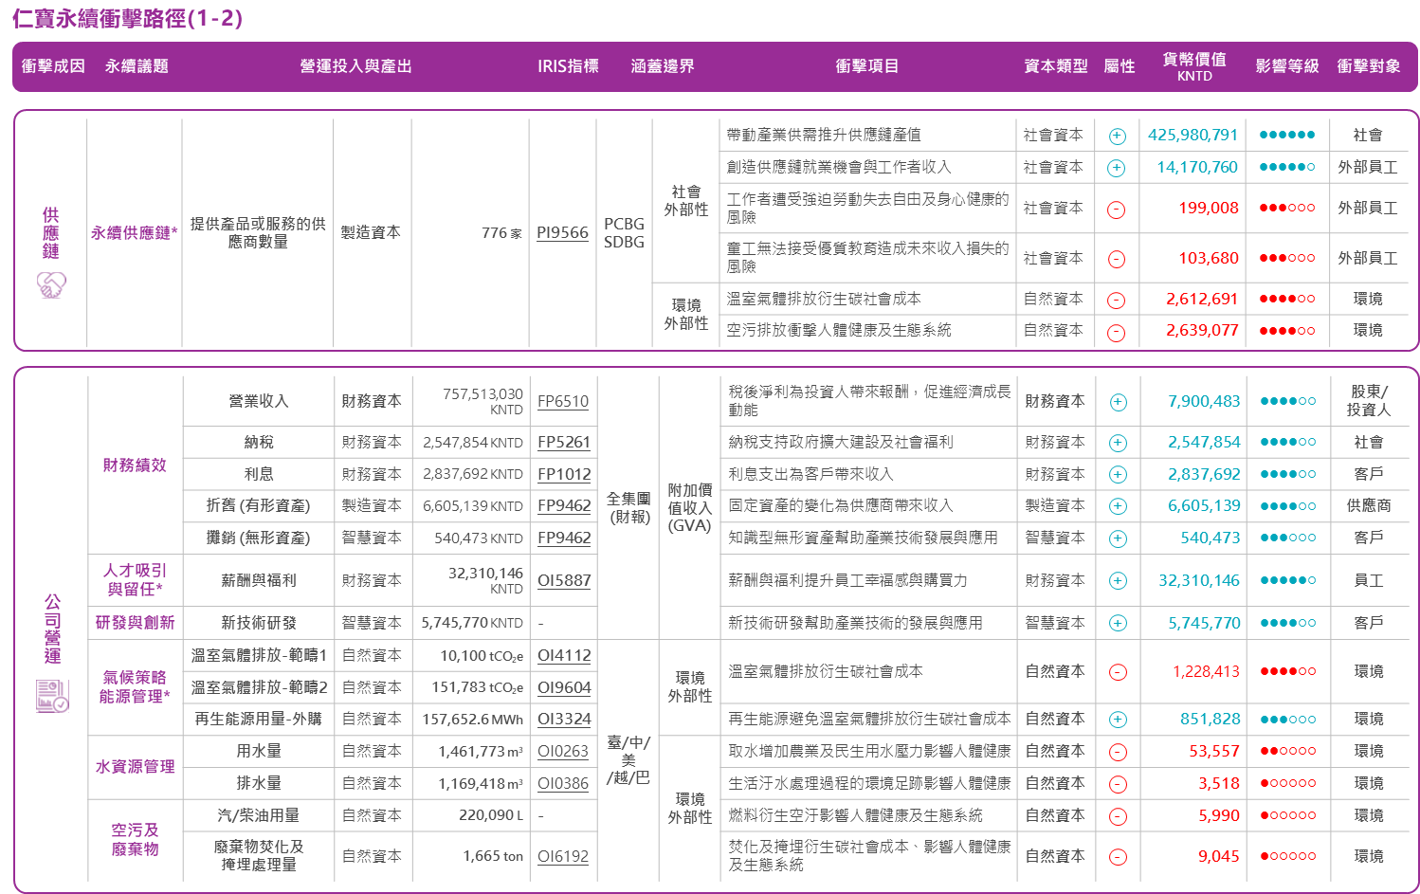Open the FP9462 link in 攤銷 row

coord(564,538)
